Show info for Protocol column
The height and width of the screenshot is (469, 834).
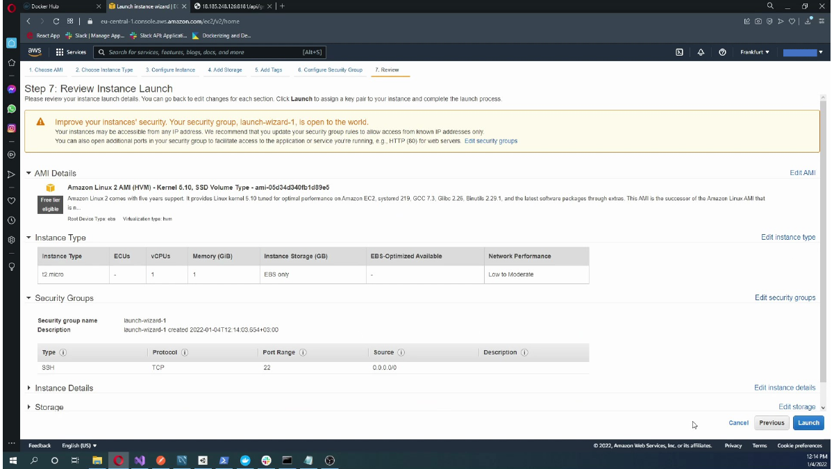[x=185, y=353]
